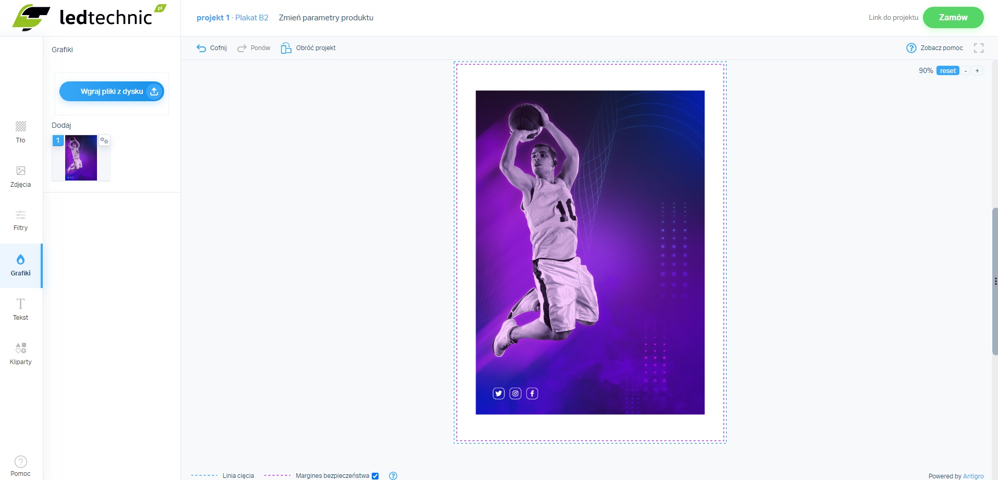Copy the Link do projektu
This screenshot has width=998, height=480.
893,18
